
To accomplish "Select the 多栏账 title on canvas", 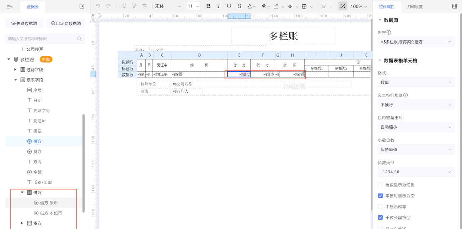I will [283, 36].
